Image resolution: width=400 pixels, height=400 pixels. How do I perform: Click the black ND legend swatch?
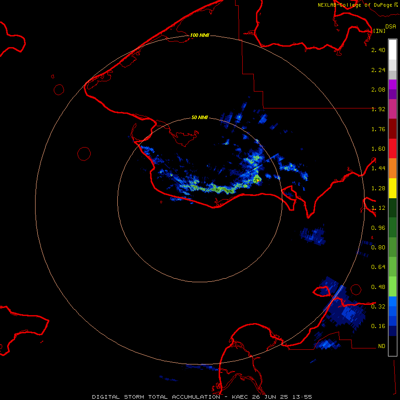pos(392,346)
